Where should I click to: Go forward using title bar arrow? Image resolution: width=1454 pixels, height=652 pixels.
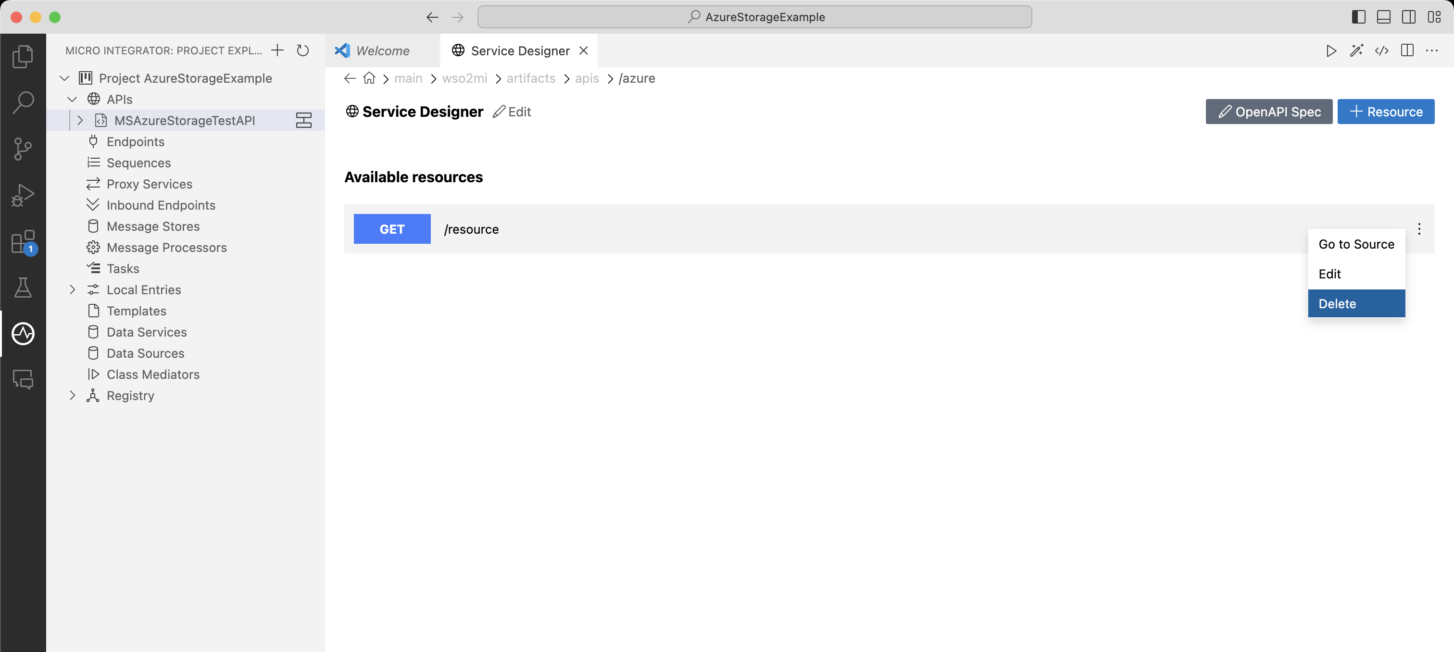click(457, 17)
